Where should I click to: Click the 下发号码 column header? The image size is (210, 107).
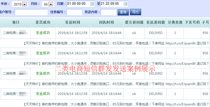[x=192, y=23]
